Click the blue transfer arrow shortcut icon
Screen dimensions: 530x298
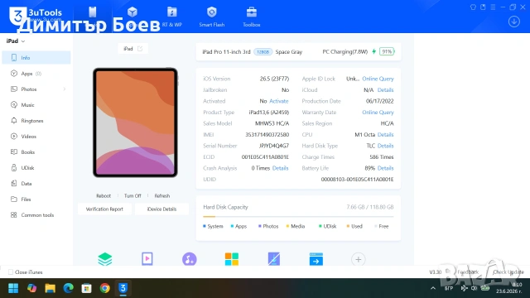point(316,259)
